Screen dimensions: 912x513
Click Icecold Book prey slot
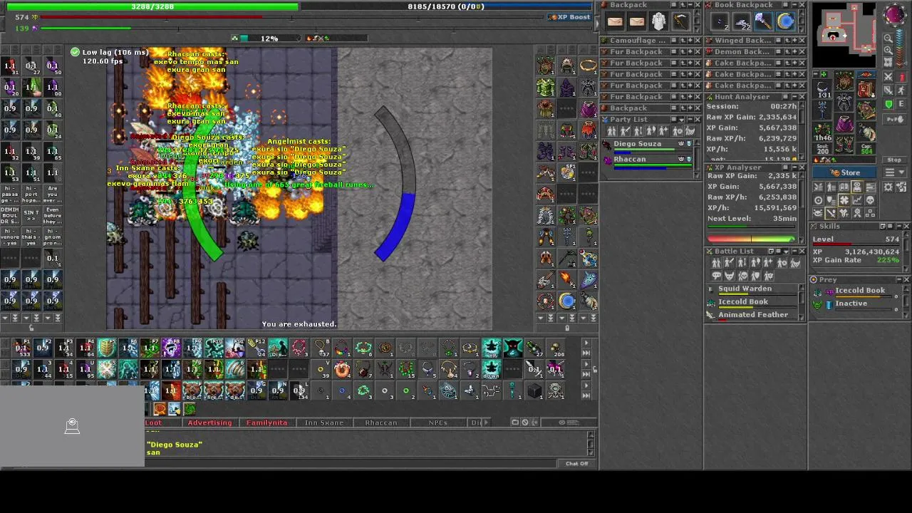(x=855, y=291)
